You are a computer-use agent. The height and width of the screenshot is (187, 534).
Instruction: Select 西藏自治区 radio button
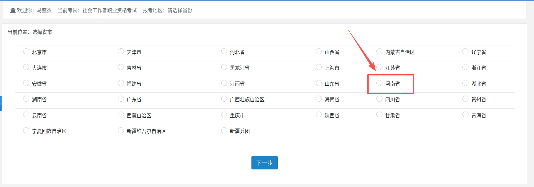(121, 114)
